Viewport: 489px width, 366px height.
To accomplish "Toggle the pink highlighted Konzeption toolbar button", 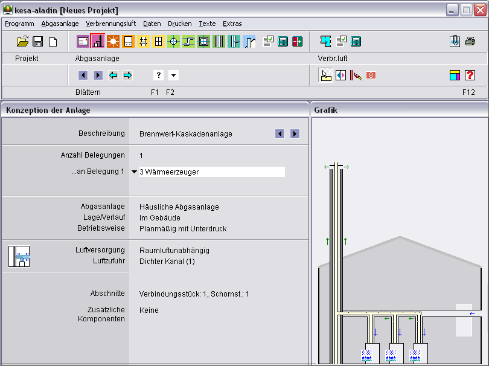I will pos(98,42).
